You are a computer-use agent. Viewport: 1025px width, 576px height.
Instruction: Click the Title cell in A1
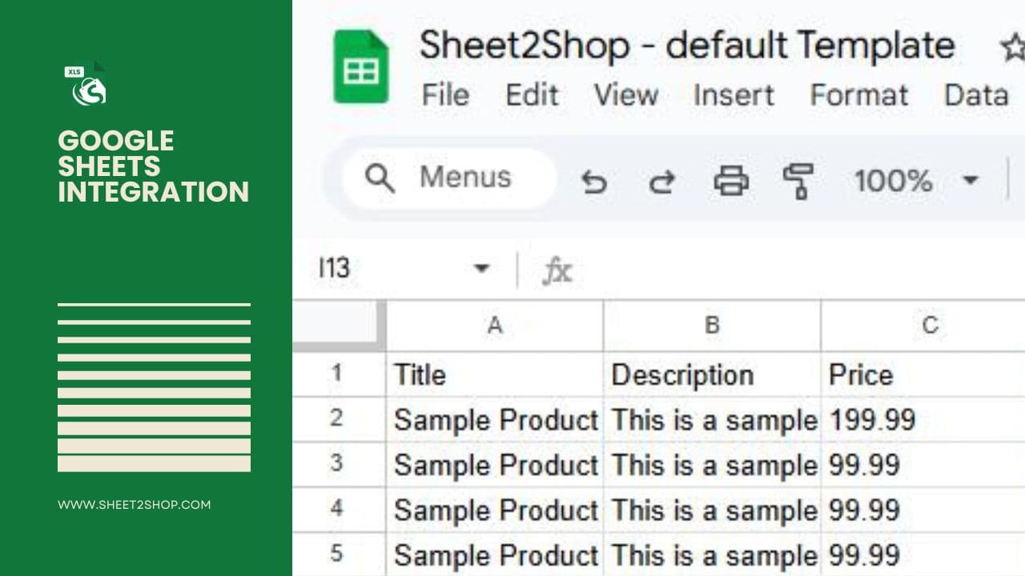click(495, 374)
